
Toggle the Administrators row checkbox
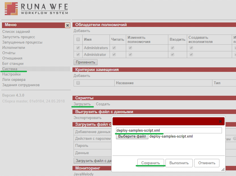78,48
